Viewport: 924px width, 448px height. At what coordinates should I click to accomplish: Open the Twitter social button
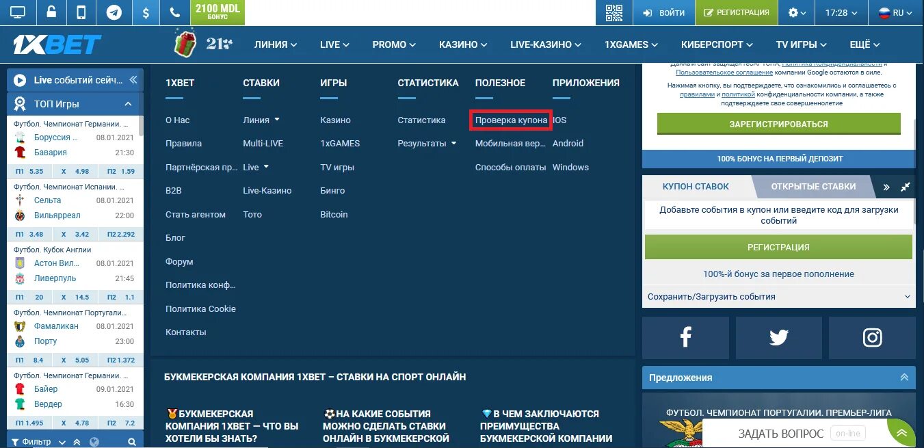[x=778, y=337]
